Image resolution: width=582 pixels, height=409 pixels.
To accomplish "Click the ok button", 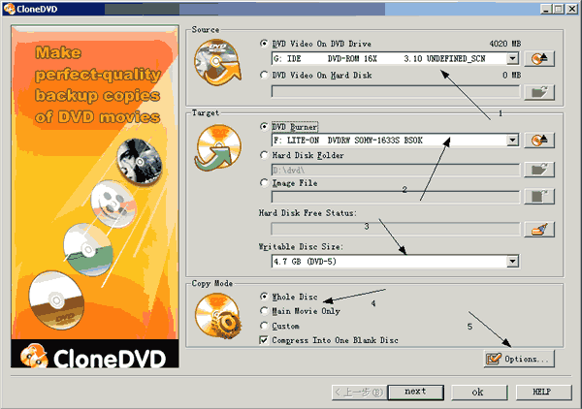I will (x=479, y=392).
